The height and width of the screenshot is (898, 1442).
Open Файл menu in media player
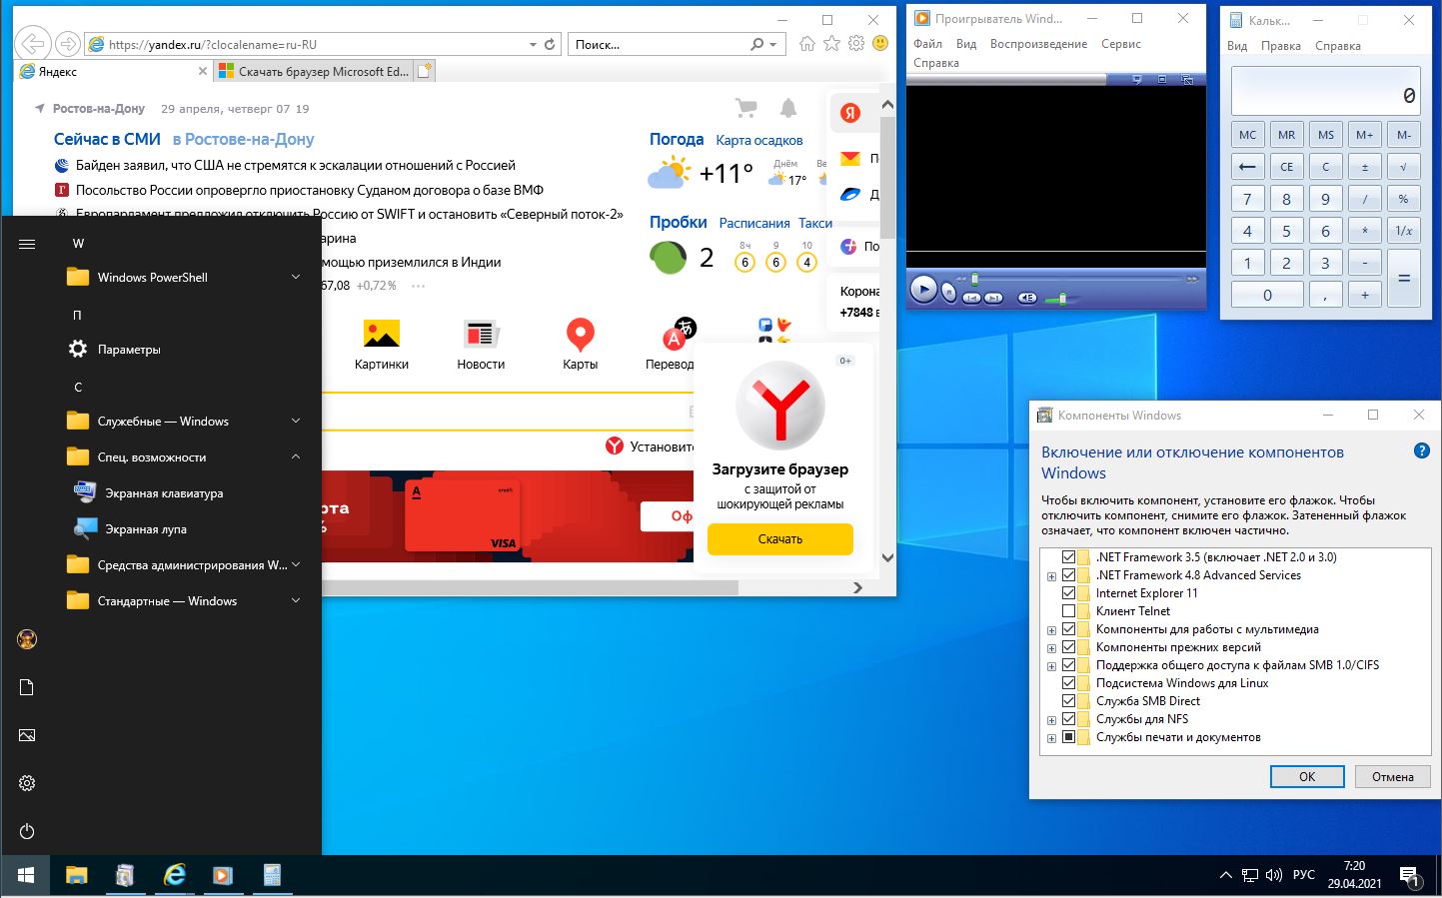pos(927,44)
